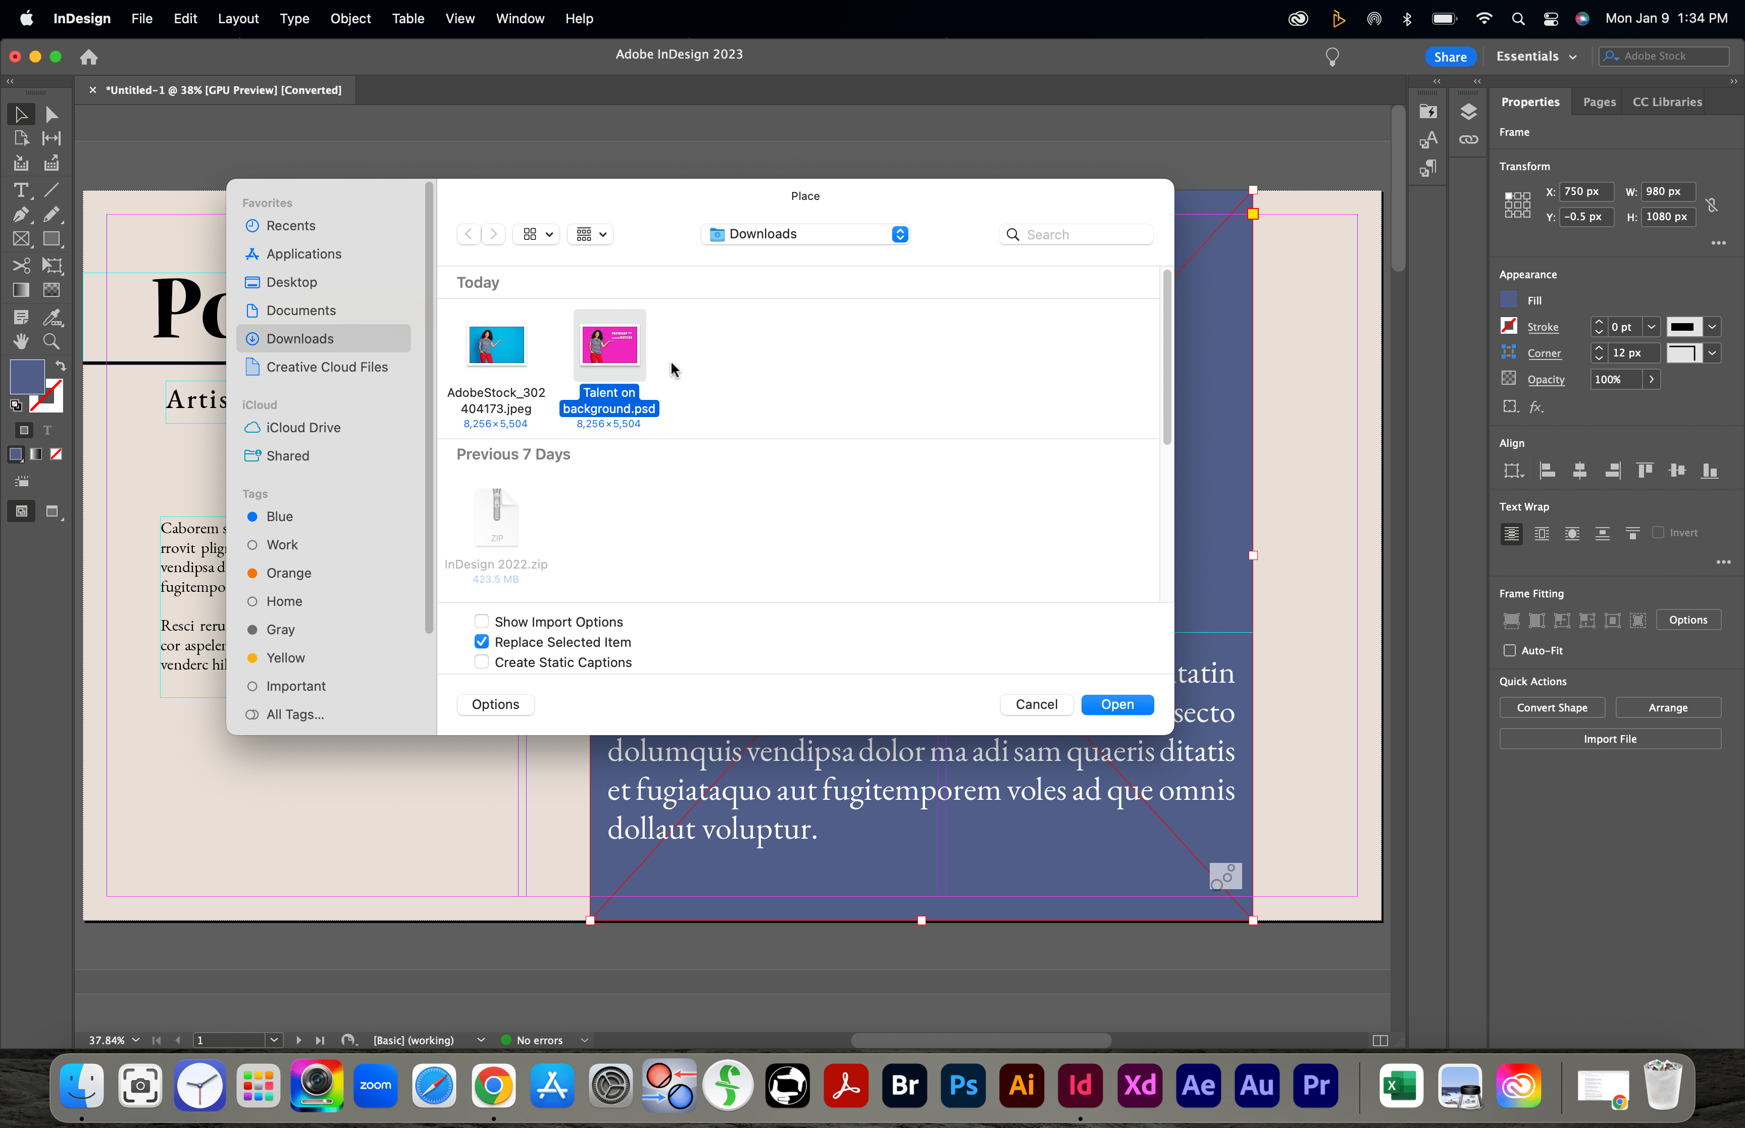Activate the Zoom tool
Image resolution: width=1745 pixels, height=1128 pixels.
[50, 341]
